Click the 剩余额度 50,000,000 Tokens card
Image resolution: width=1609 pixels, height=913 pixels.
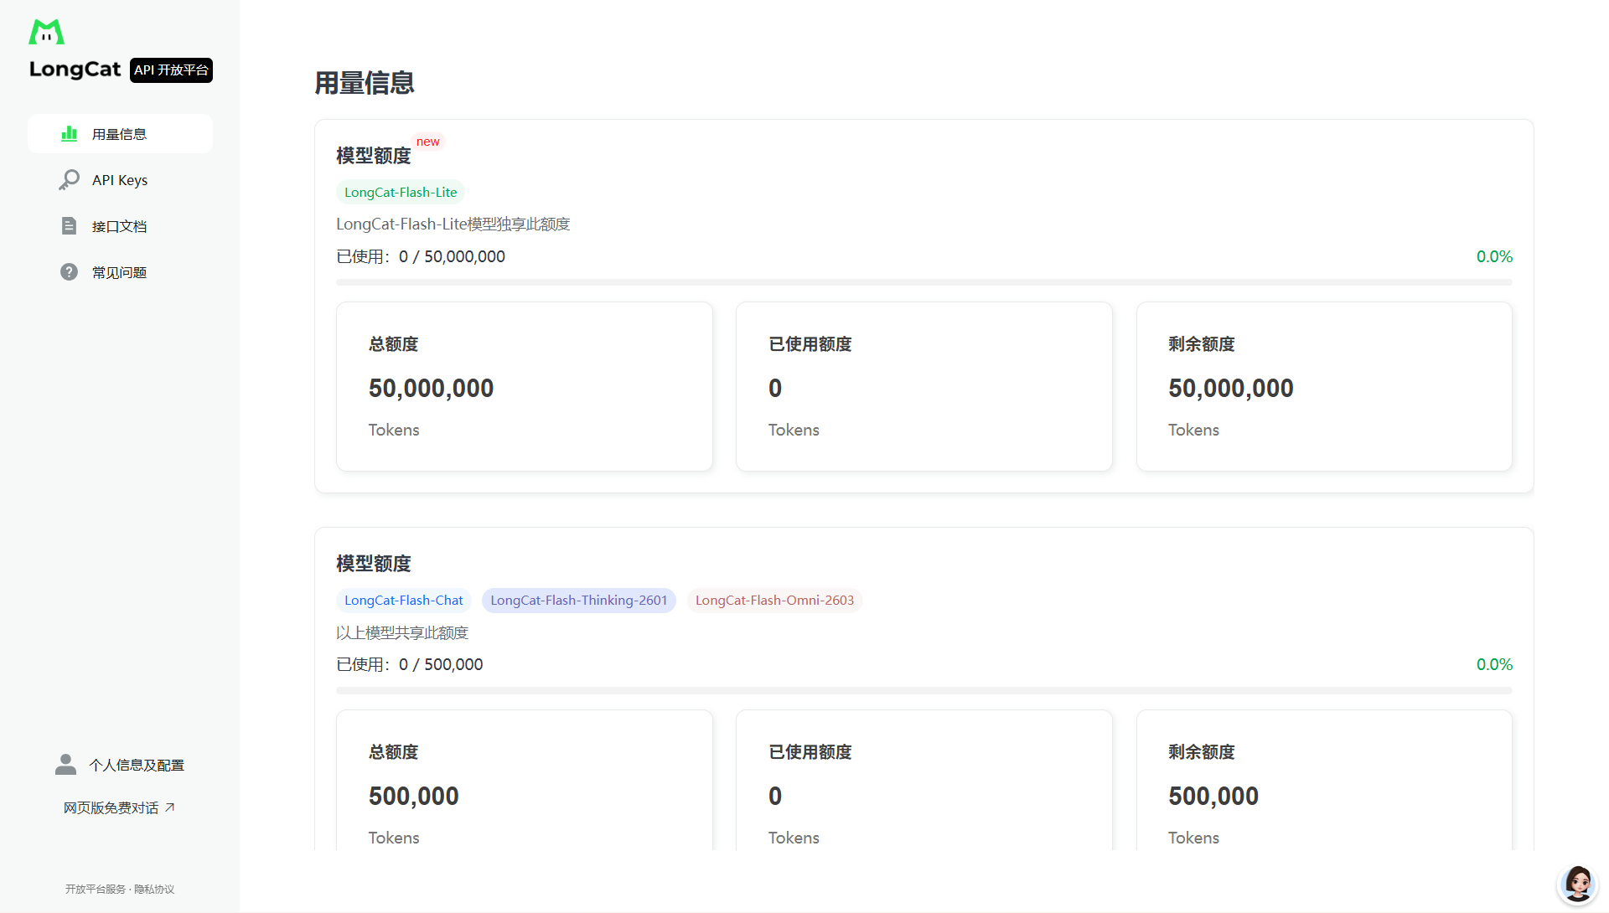click(x=1324, y=387)
